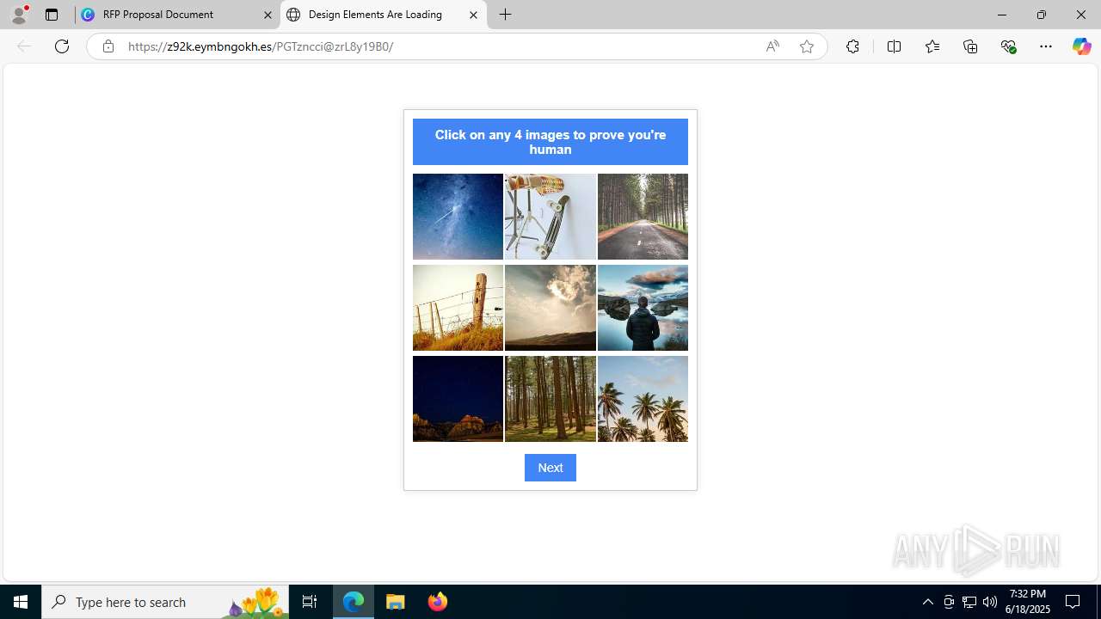Open network status tray icon

tap(969, 602)
